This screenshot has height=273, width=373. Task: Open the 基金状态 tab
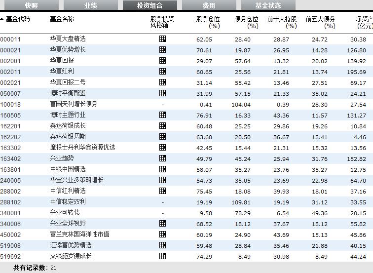[268, 5]
